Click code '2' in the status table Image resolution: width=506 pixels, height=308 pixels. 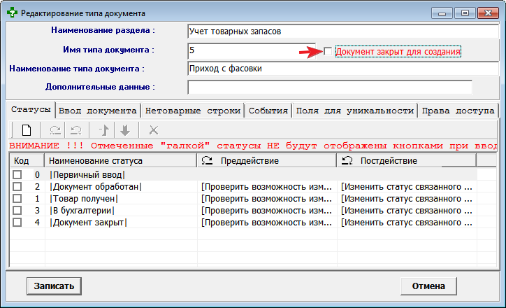point(38,187)
